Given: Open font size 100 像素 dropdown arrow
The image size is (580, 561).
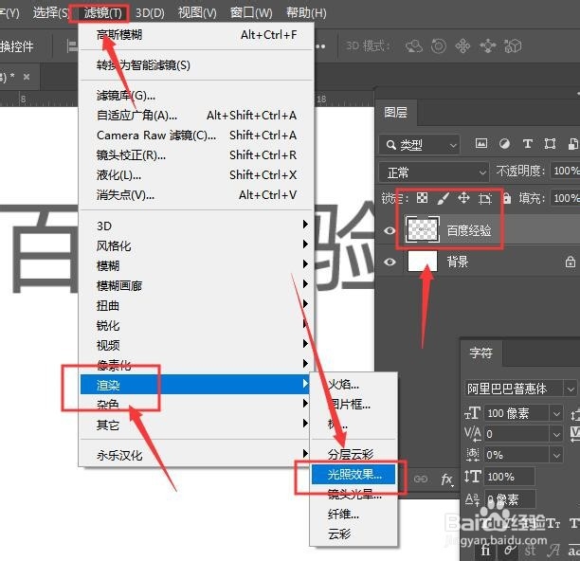Looking at the screenshot, I should [x=556, y=413].
